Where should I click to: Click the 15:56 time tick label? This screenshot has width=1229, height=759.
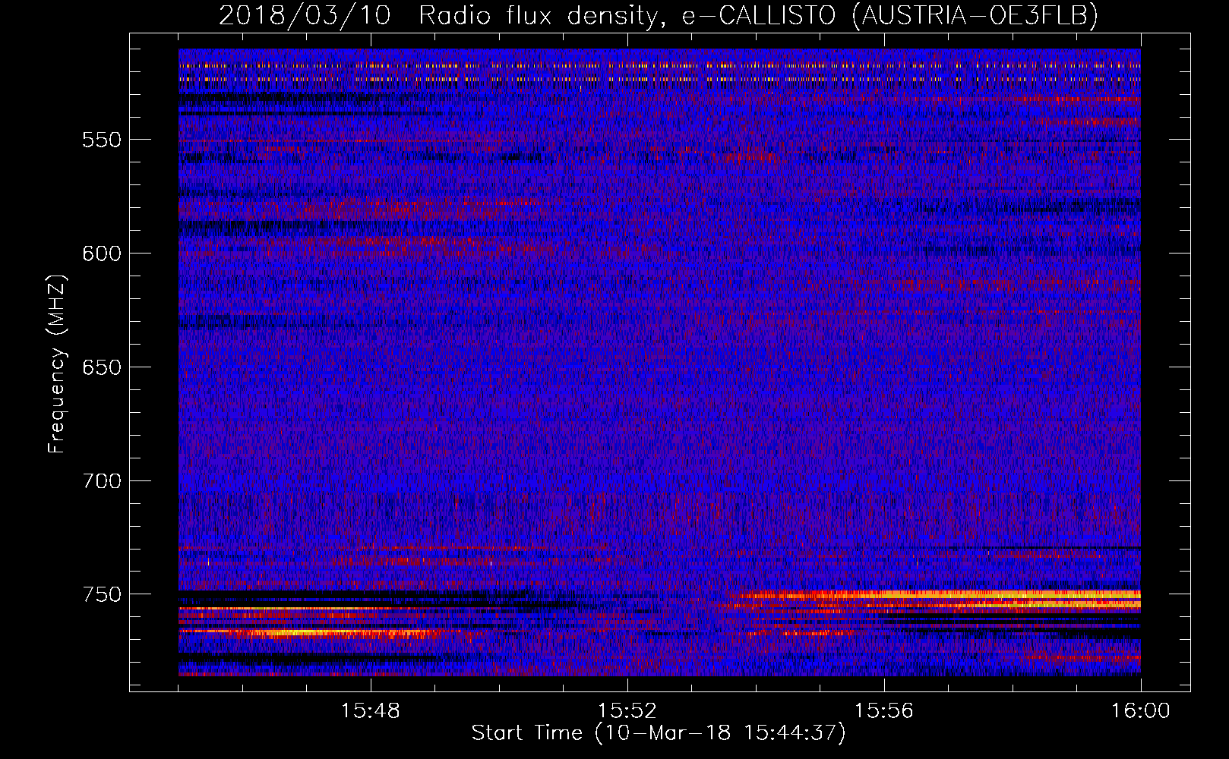[x=884, y=711]
